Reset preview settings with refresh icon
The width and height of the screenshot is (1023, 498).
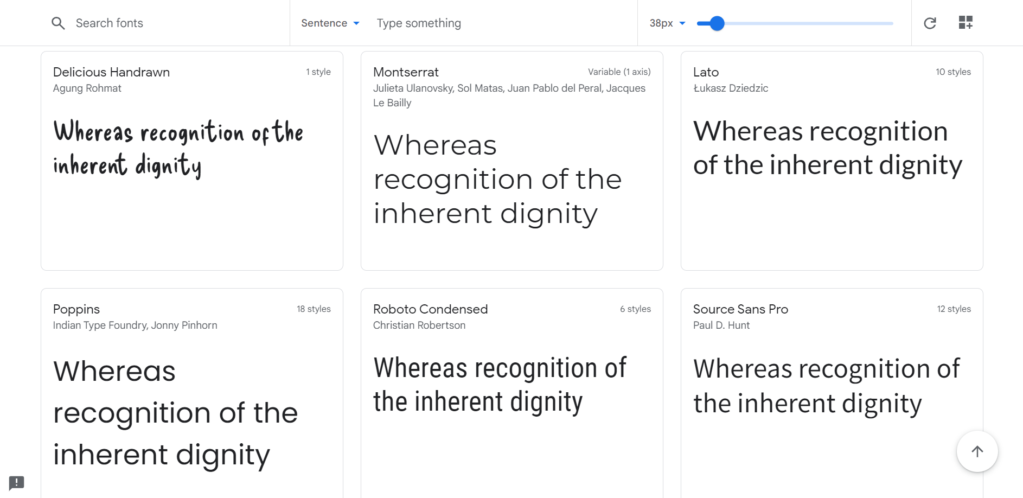(x=930, y=23)
